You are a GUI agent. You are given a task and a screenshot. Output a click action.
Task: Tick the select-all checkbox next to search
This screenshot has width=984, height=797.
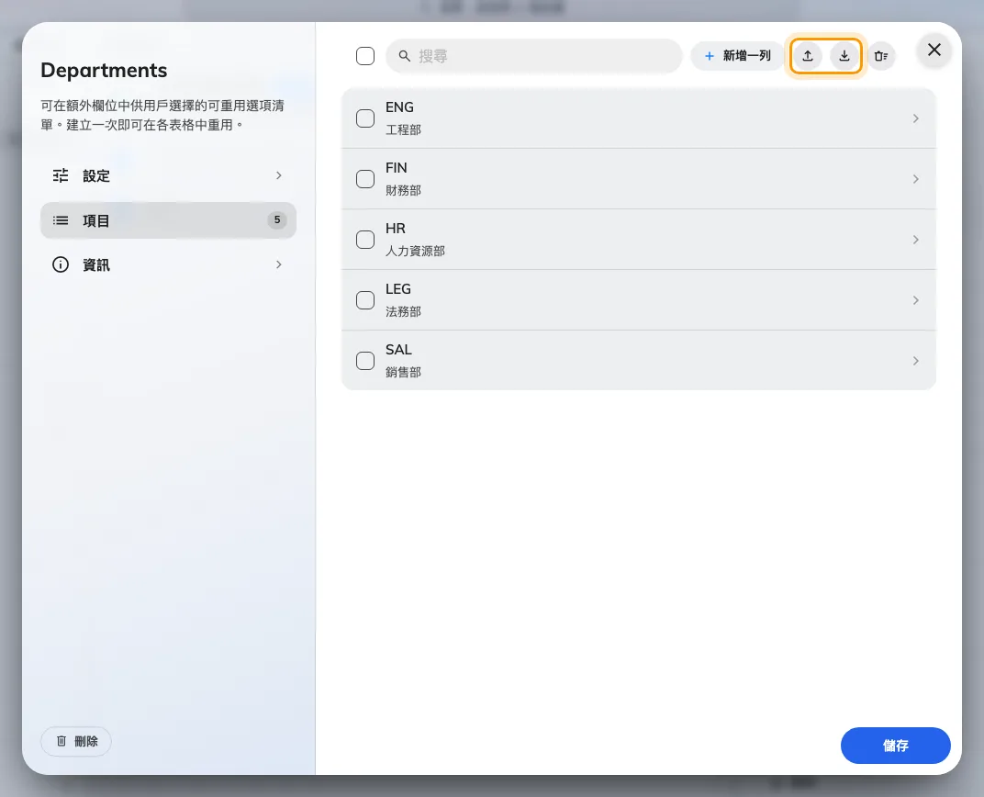click(365, 56)
